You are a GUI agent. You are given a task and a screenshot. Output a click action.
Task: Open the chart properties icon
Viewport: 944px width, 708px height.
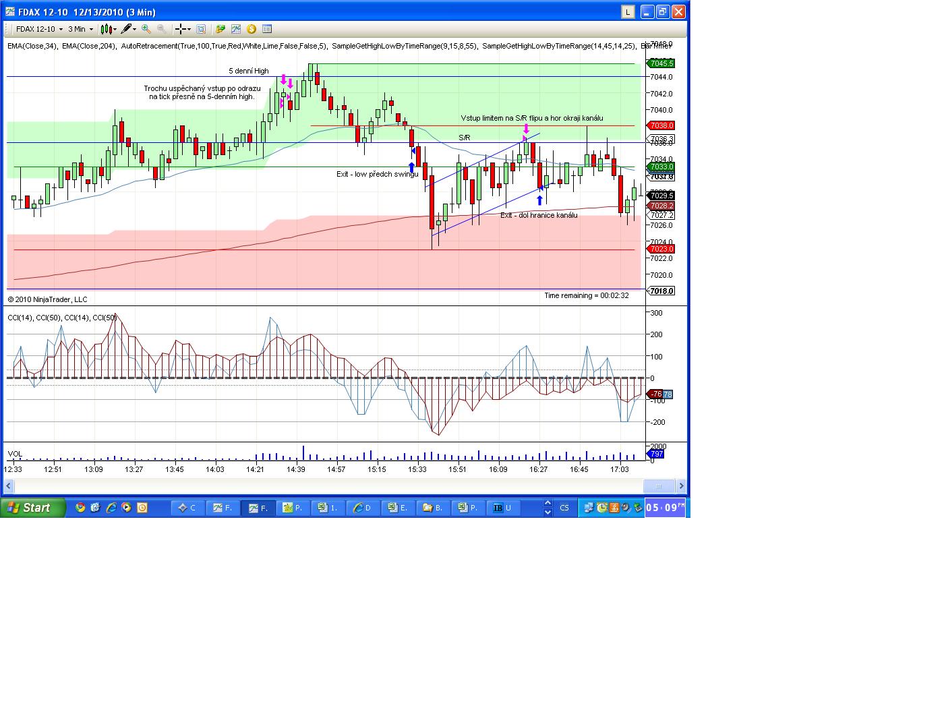click(200, 29)
